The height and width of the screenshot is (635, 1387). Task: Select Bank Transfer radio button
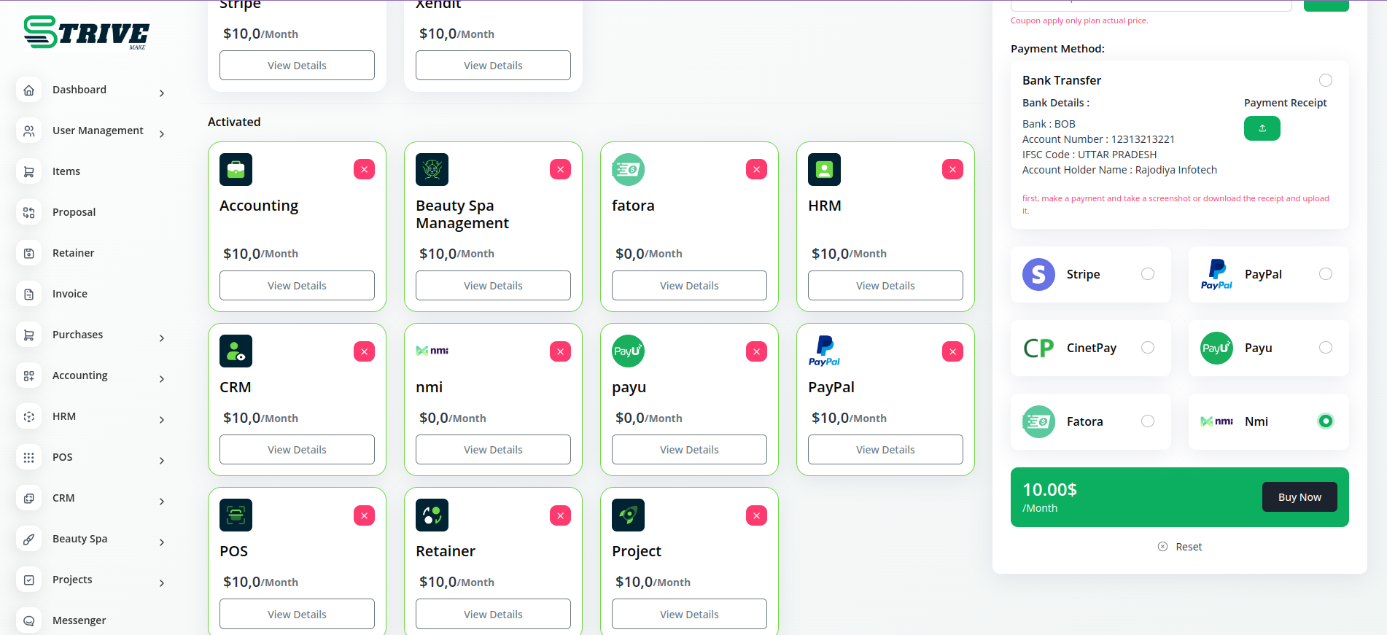(x=1325, y=80)
